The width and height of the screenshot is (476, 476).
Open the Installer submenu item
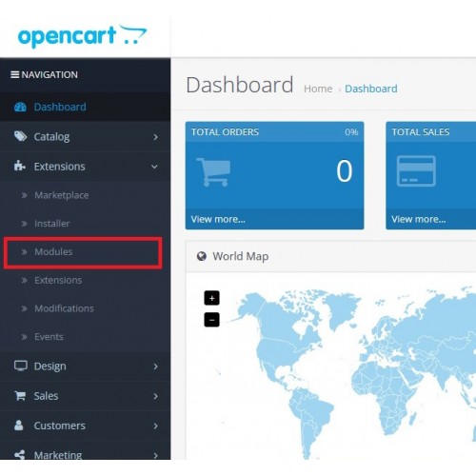point(52,224)
